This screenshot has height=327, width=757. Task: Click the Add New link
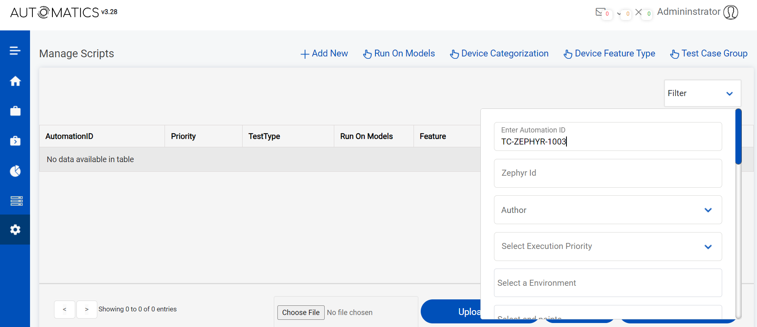[324, 54]
